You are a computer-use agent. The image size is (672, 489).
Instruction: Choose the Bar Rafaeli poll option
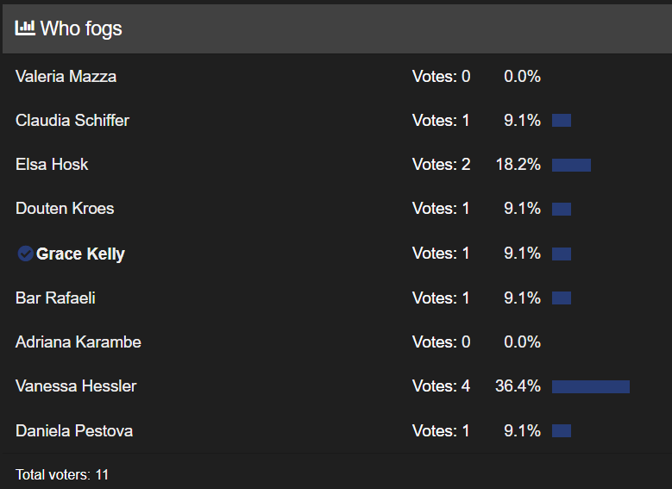(x=55, y=298)
